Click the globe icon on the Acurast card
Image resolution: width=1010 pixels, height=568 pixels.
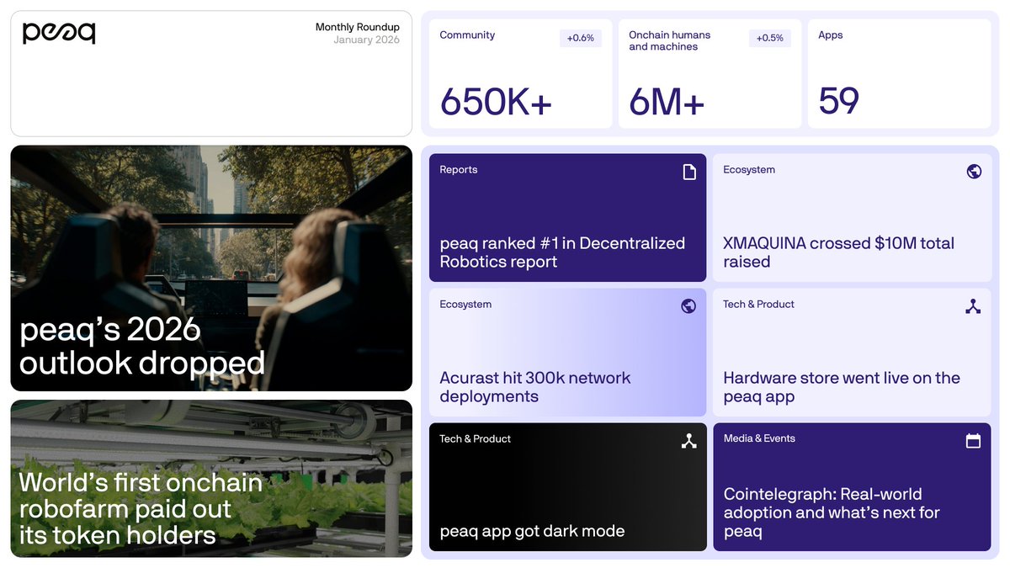tap(688, 306)
